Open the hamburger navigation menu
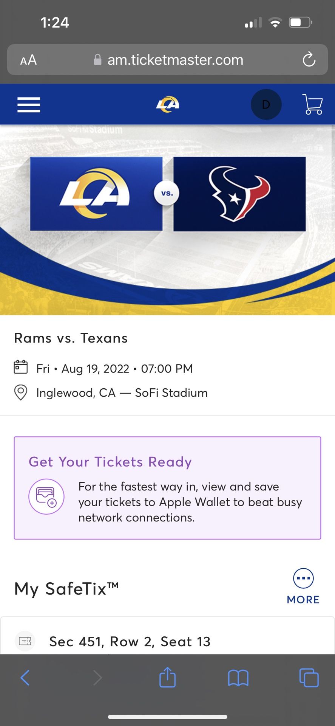The image size is (335, 726). [29, 105]
